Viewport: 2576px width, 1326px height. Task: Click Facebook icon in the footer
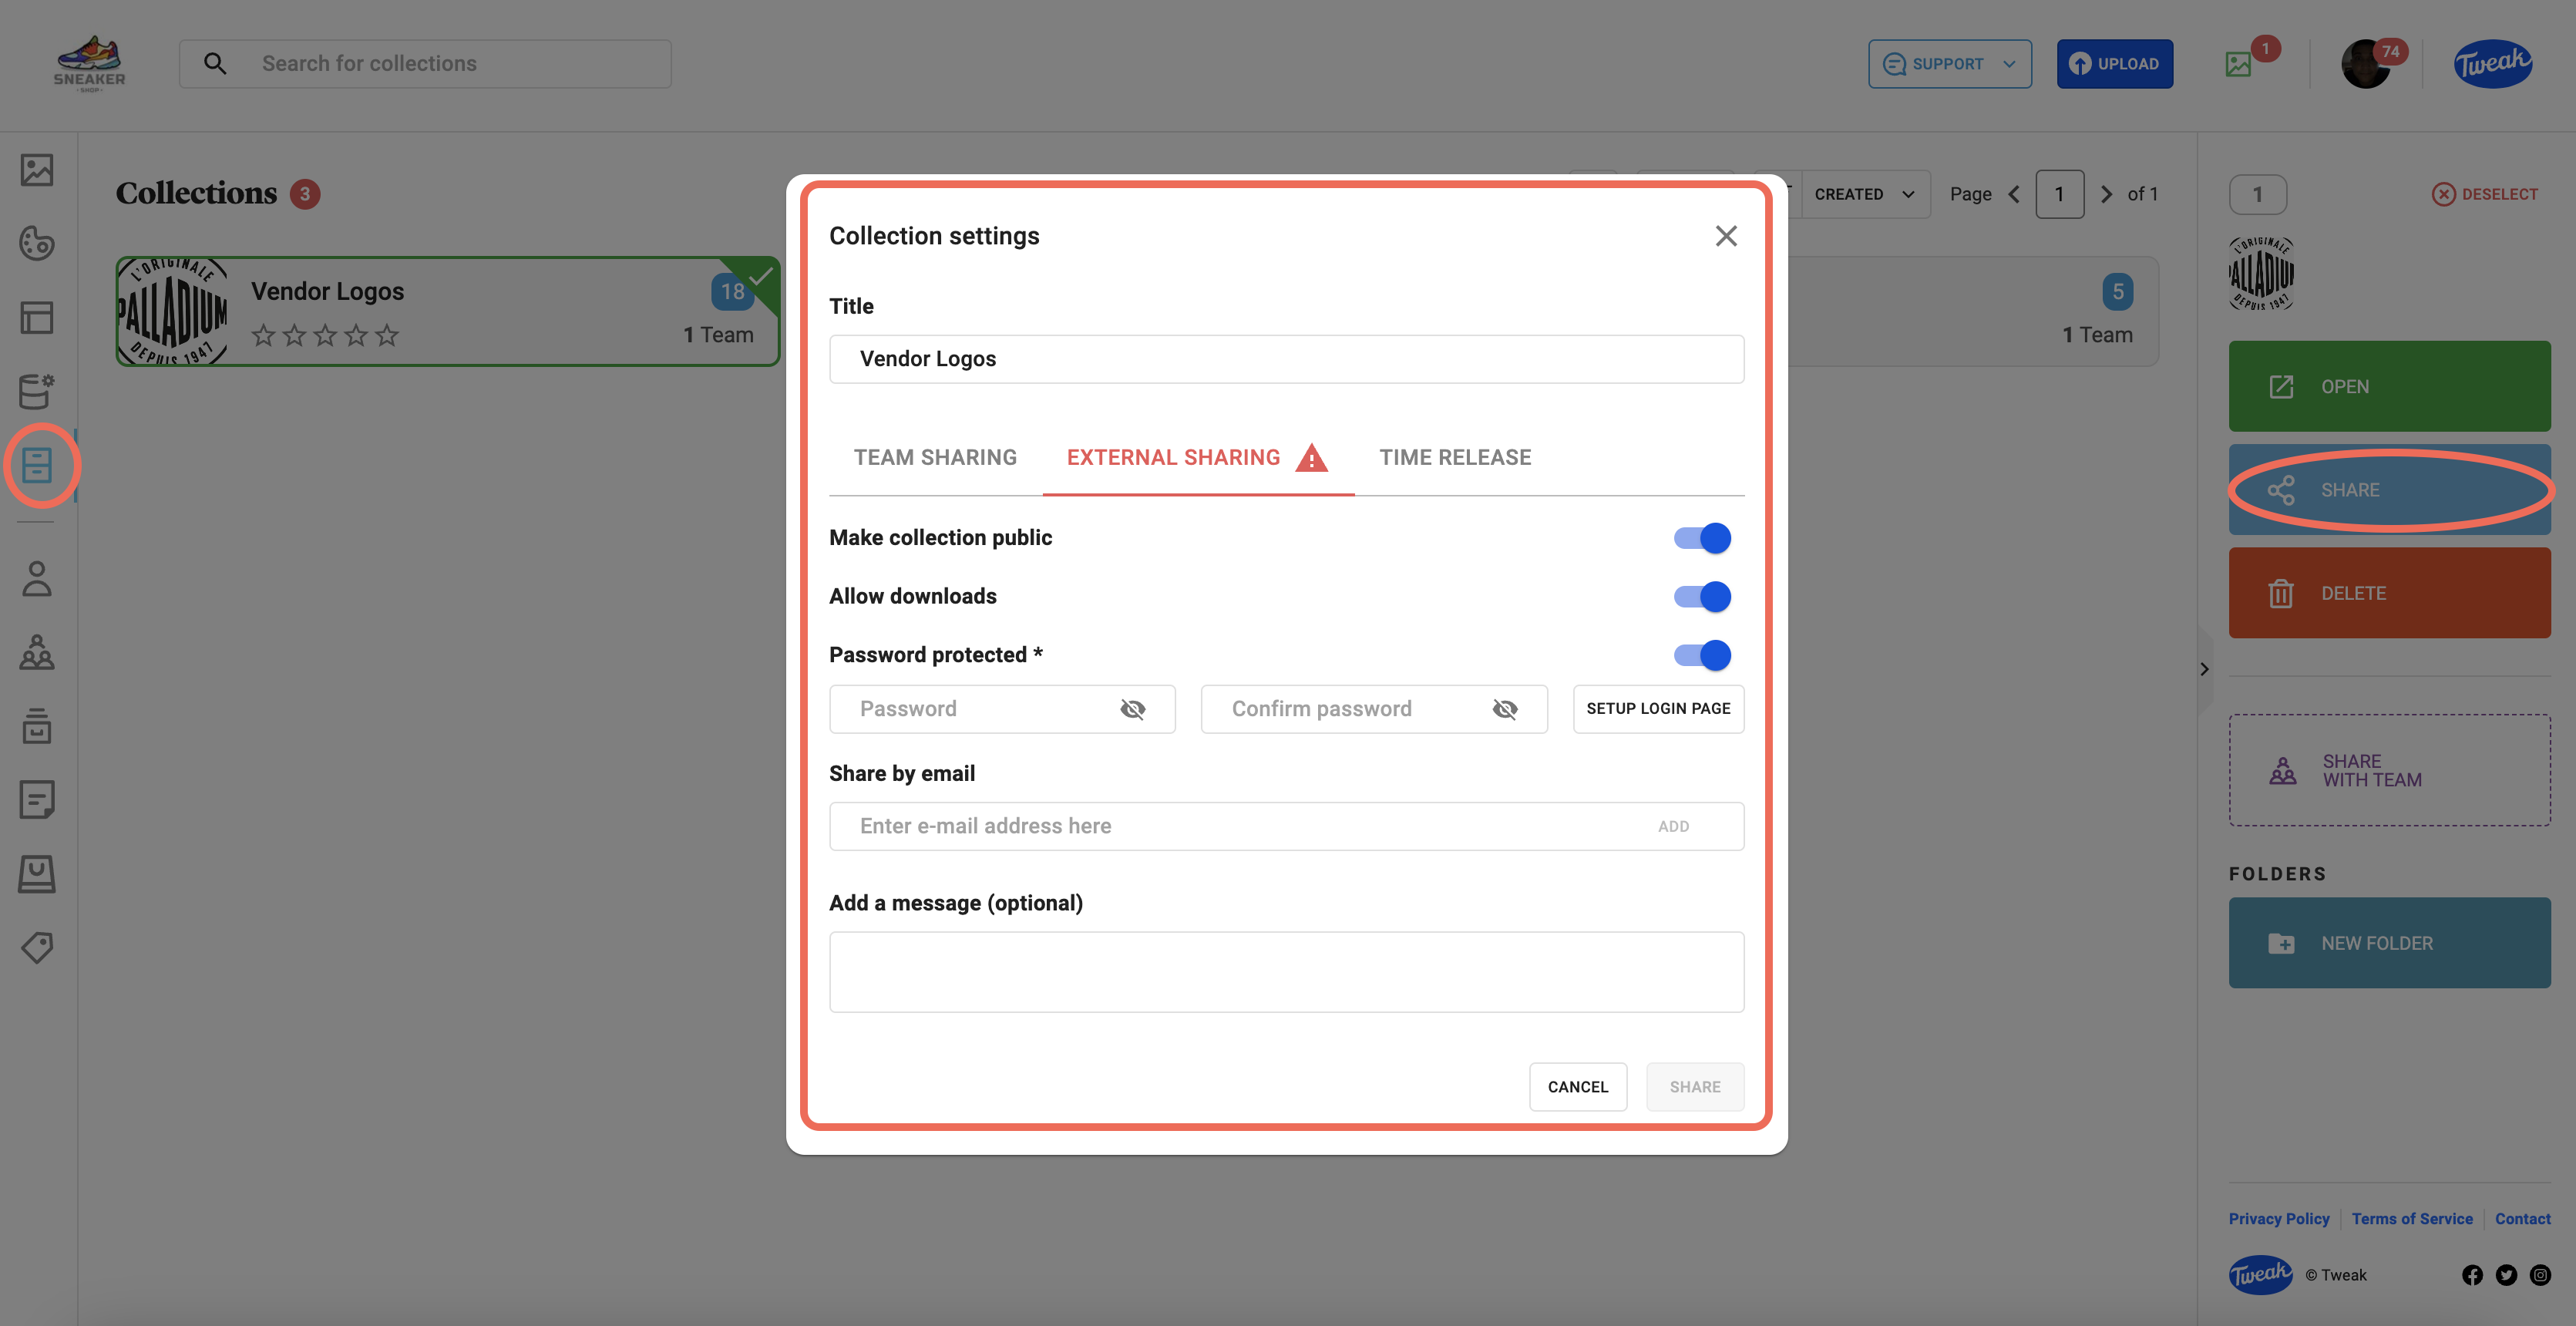pyautogui.click(x=2472, y=1275)
